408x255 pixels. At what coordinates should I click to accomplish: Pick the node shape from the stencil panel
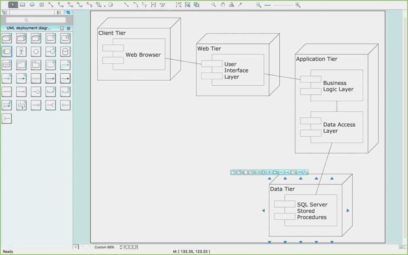(x=7, y=38)
